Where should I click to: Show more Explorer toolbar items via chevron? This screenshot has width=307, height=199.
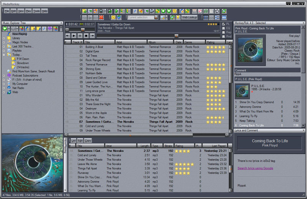[61, 29]
